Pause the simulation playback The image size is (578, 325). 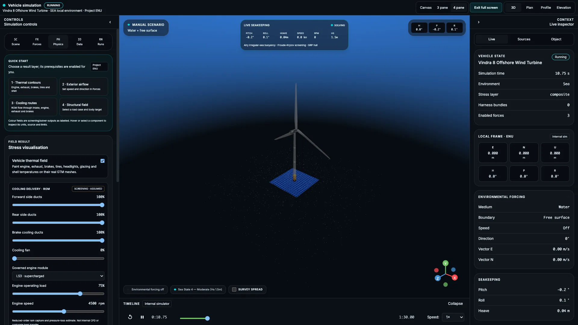click(x=142, y=317)
